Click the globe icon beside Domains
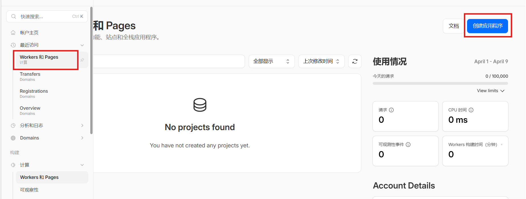Viewport: 526px width, 199px height. click(13, 138)
